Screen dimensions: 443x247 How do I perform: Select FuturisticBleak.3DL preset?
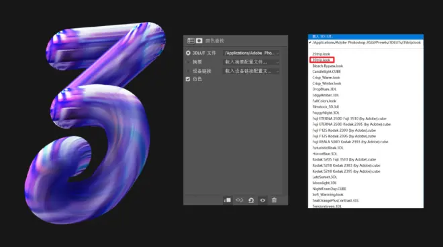click(x=328, y=148)
